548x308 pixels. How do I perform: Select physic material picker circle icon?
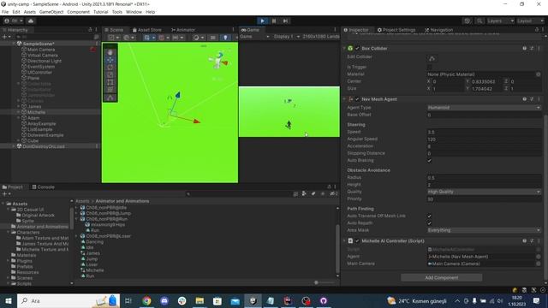(539, 74)
